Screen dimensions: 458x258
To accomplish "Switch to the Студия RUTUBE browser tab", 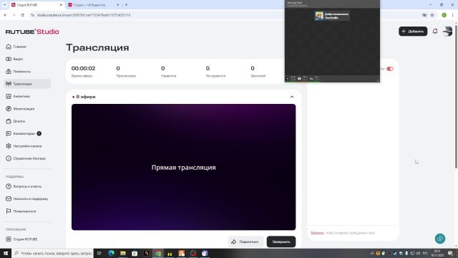I will (x=36, y=5).
